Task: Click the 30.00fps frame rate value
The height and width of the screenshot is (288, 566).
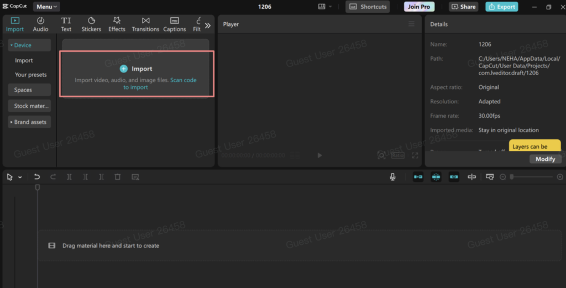Action: (489, 116)
